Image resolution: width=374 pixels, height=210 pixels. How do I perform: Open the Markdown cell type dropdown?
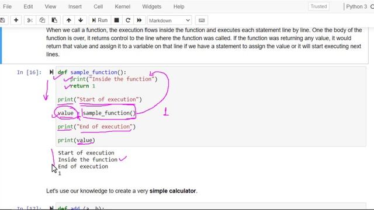tap(169, 20)
